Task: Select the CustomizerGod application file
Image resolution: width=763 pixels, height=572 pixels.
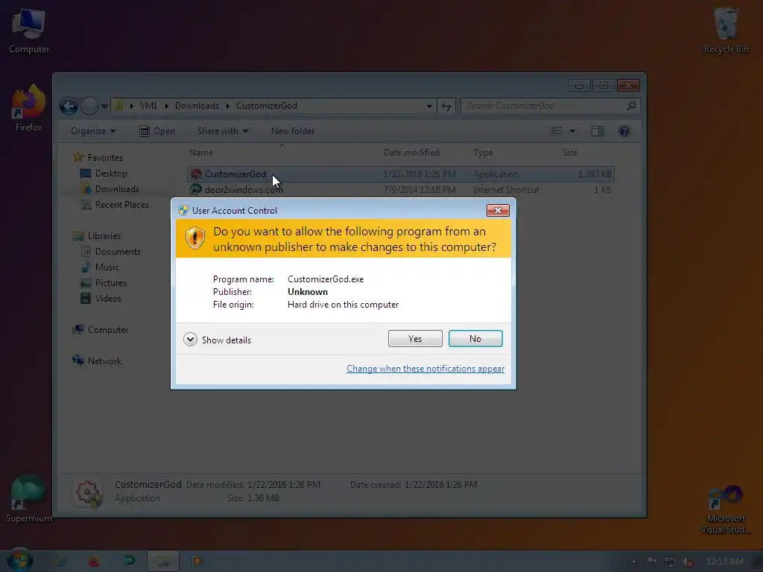Action: point(400,174)
